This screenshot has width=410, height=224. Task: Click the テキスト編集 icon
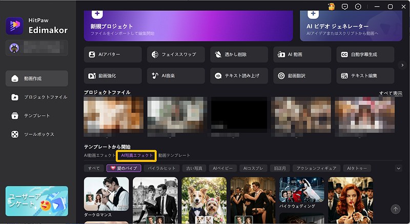(x=344, y=76)
